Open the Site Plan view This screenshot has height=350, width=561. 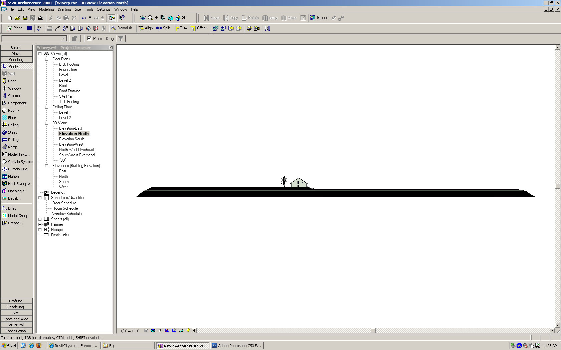66,96
